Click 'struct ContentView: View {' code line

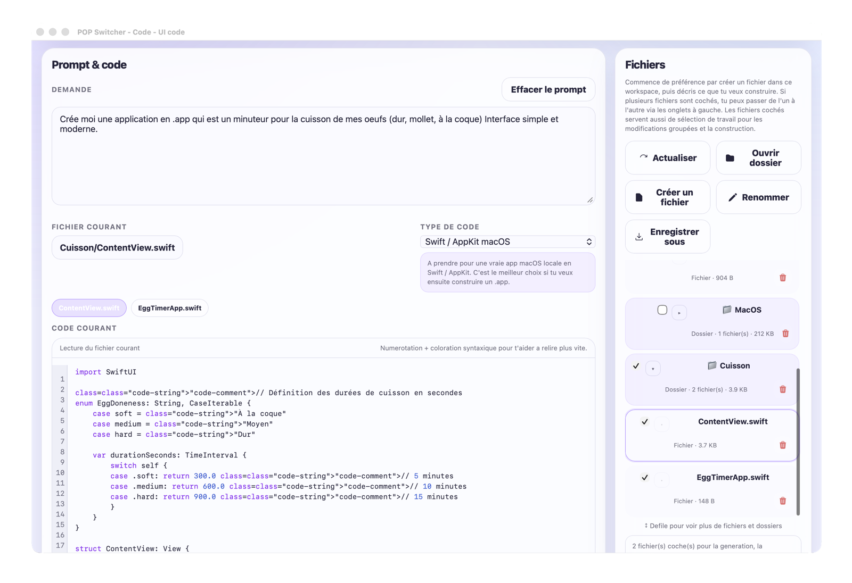coord(132,548)
